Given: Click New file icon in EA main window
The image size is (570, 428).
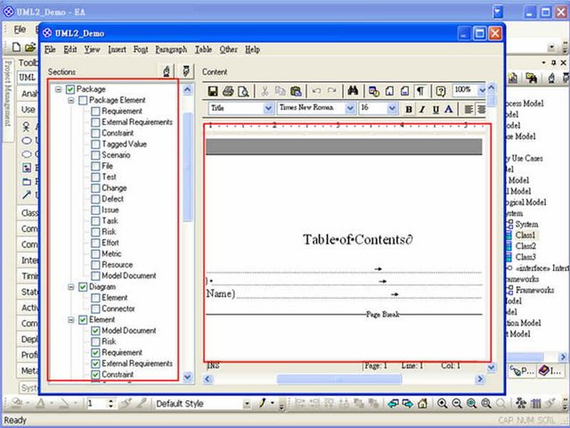Looking at the screenshot, I should pos(16,46).
